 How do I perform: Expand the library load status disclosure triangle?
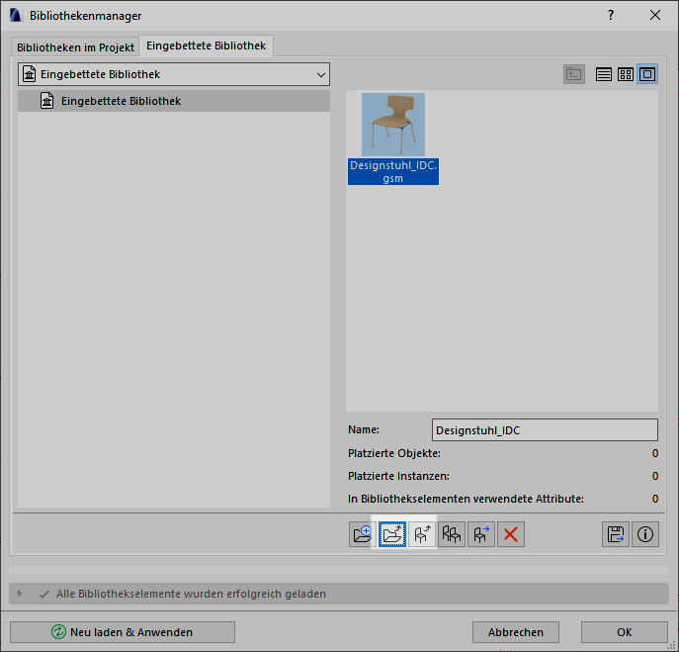click(20, 593)
